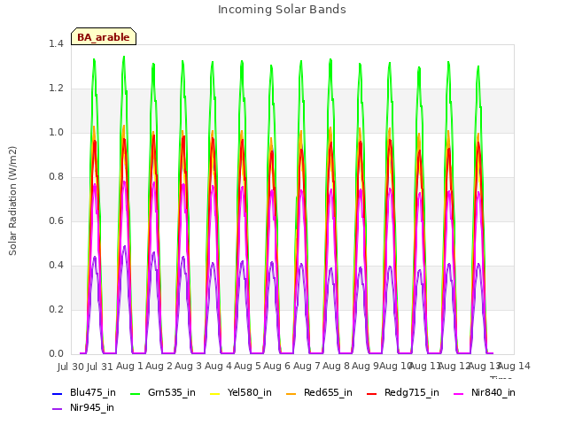Click the red Redg715_in legend swatch
The image size is (567, 425).
point(372,393)
